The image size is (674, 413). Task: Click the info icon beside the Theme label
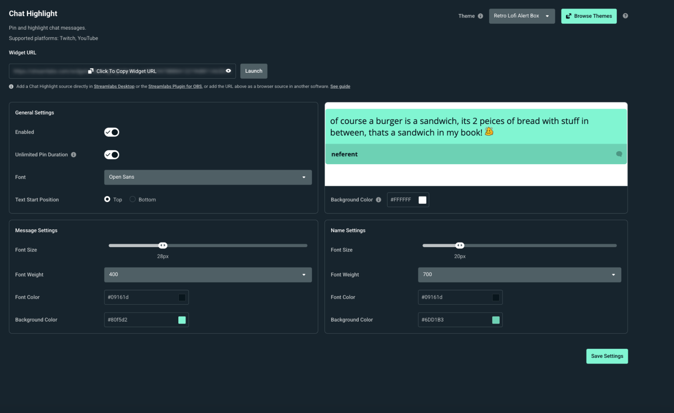click(x=480, y=16)
